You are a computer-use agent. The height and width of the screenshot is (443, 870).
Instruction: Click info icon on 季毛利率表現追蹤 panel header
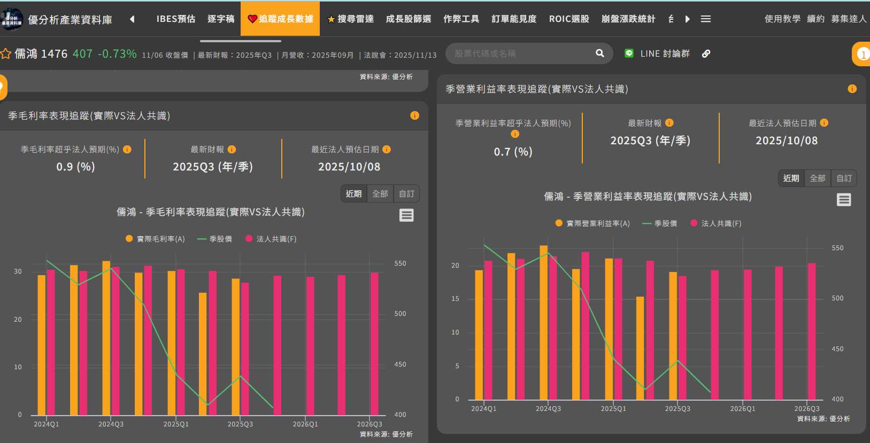click(x=414, y=115)
